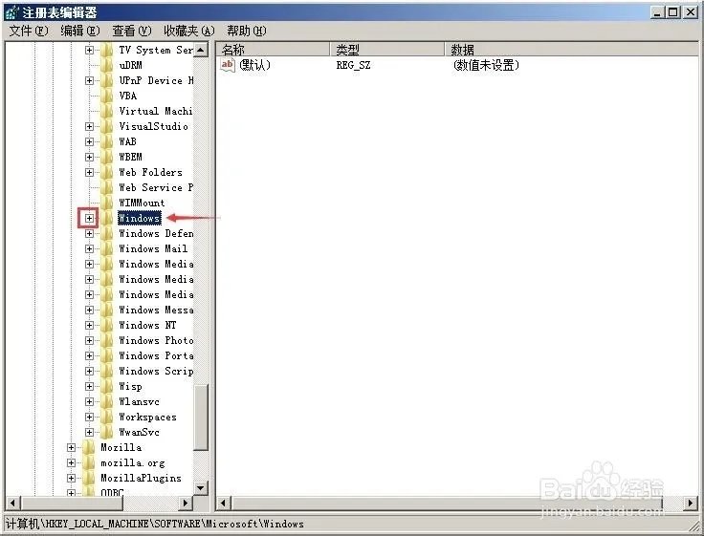Click the uDRM folder icon
This screenshot has width=704, height=536.
[107, 65]
